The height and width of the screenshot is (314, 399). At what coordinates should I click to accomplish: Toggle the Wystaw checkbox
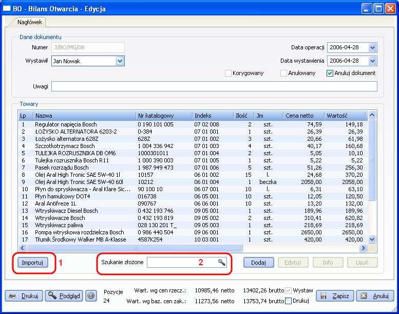pyautogui.click(x=288, y=290)
